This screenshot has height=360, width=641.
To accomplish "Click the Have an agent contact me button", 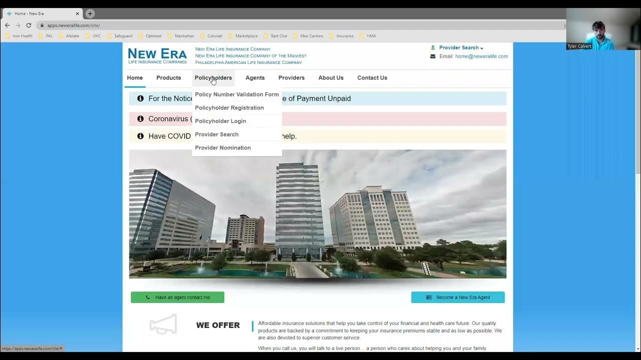I will click(177, 297).
